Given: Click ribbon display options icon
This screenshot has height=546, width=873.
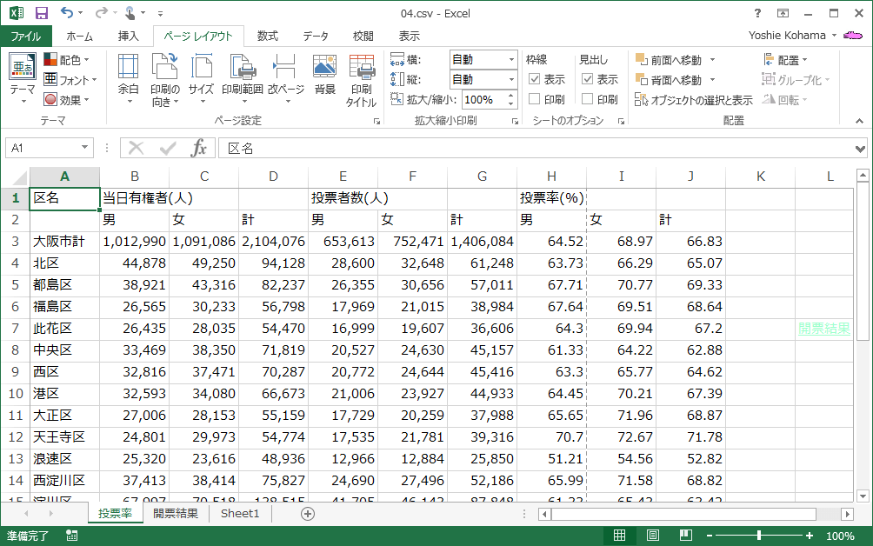Looking at the screenshot, I should (783, 13).
